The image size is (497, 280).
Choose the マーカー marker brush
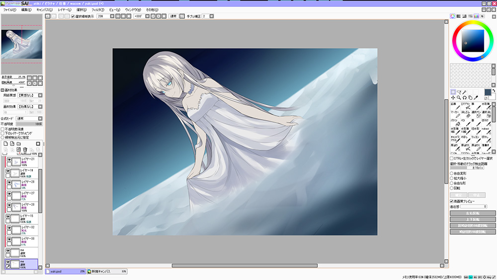(455, 114)
